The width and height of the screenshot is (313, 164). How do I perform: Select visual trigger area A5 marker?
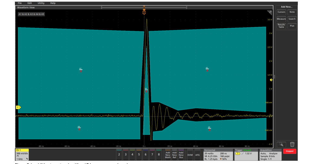[x=209, y=129]
